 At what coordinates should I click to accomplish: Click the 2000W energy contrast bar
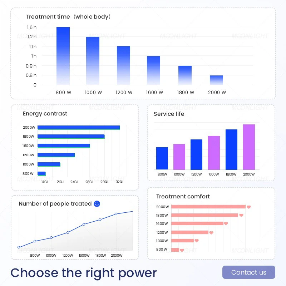79,128
